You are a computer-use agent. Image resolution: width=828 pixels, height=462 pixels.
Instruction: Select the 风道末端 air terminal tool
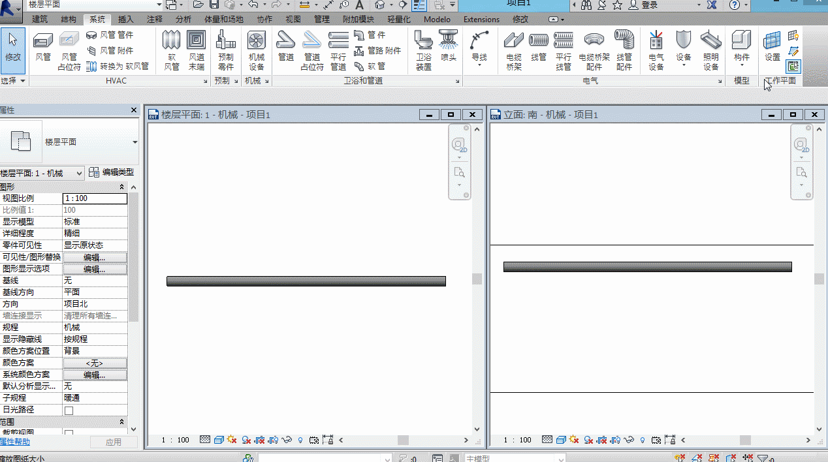[197, 50]
